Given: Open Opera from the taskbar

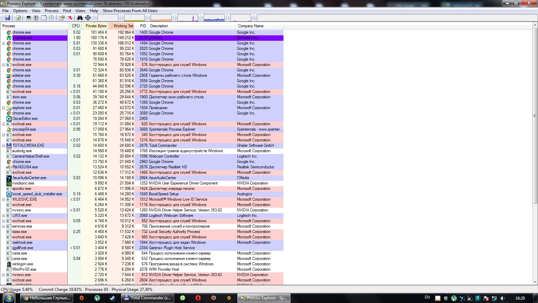Looking at the screenshot, I should [198, 298].
